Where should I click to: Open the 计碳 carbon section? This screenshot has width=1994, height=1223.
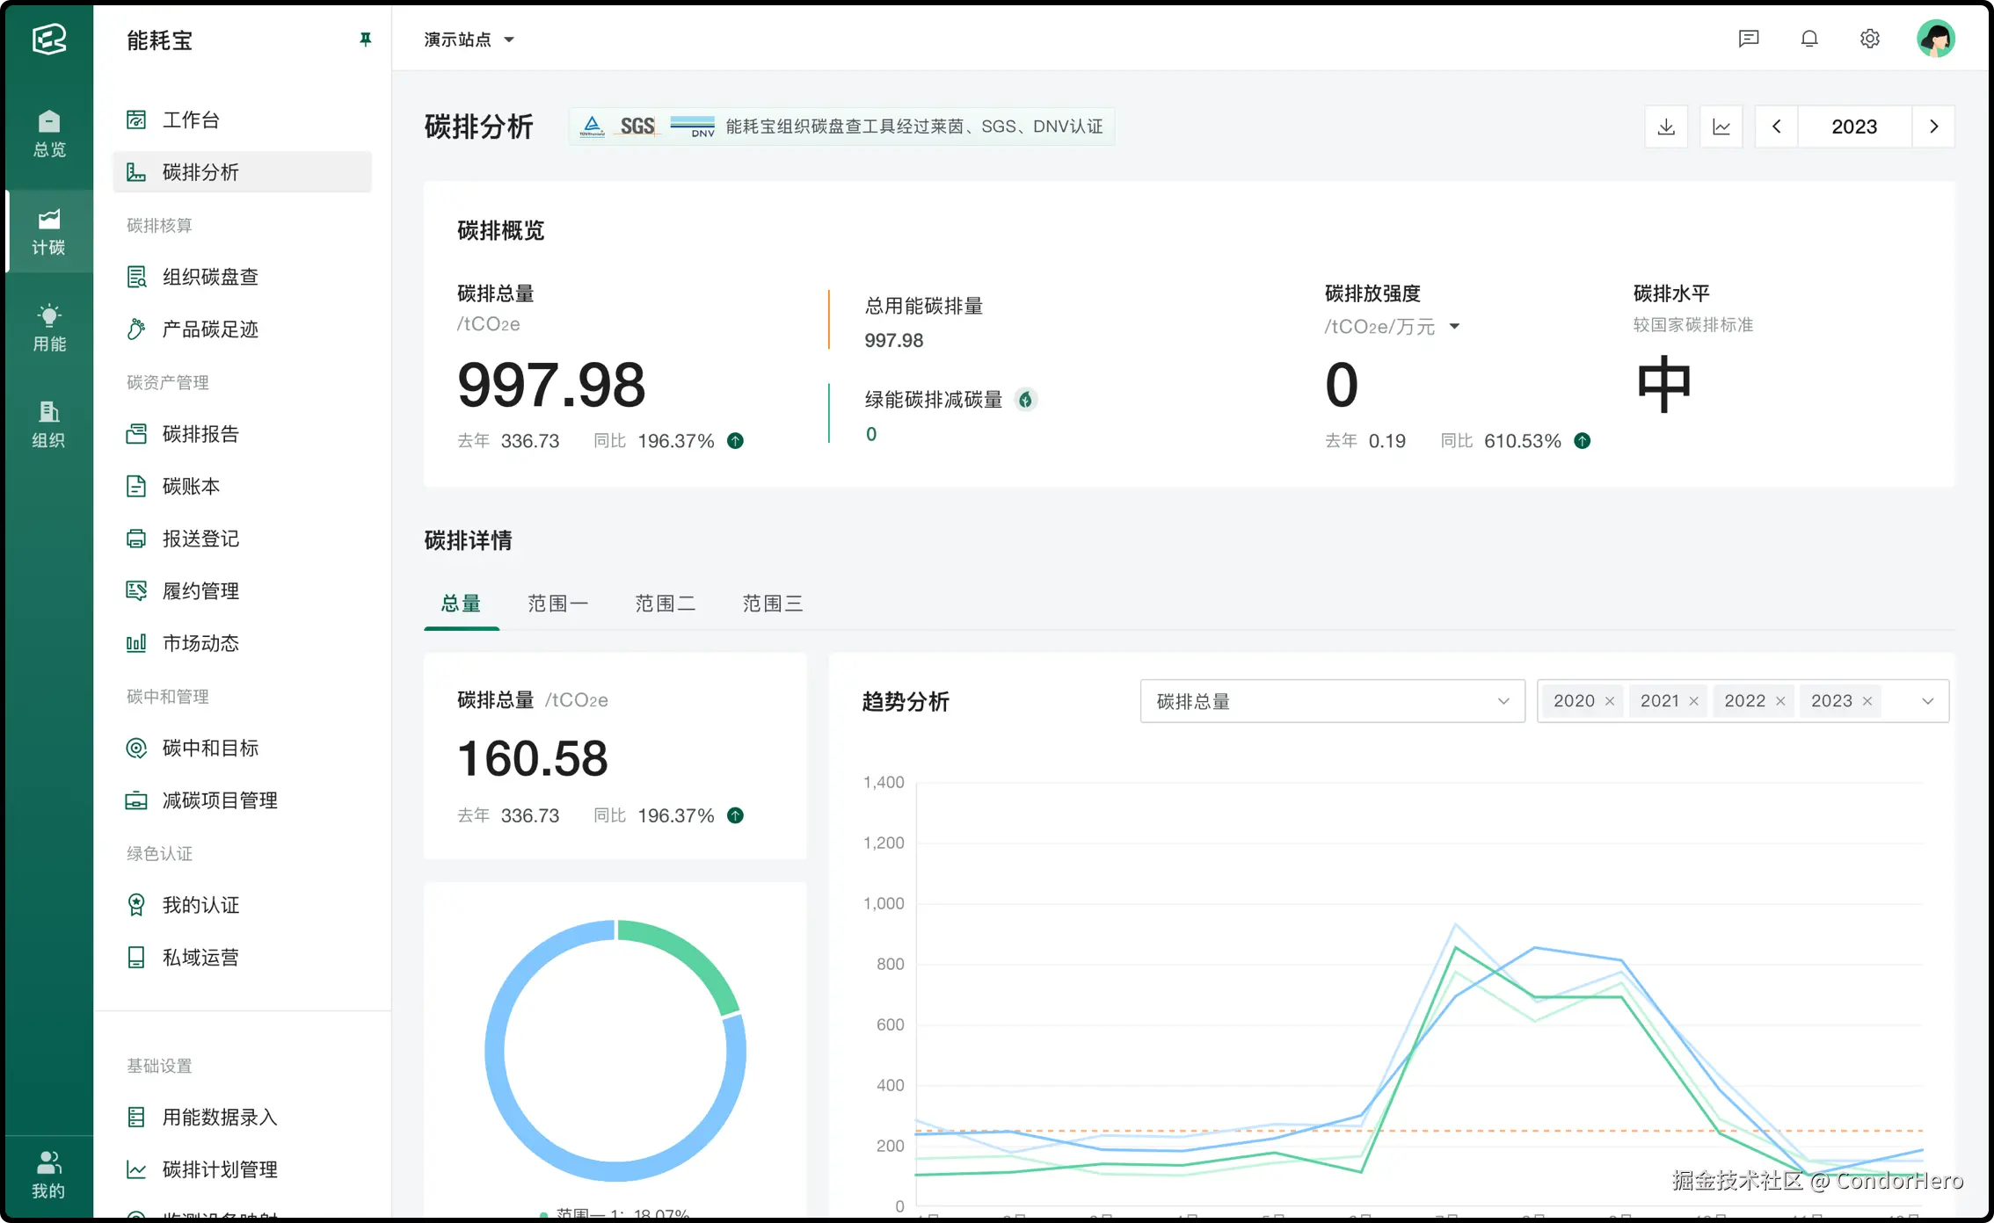pos(49,232)
